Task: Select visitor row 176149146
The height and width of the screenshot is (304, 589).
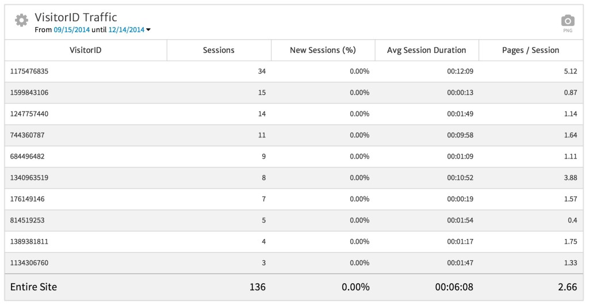Action: pos(27,199)
